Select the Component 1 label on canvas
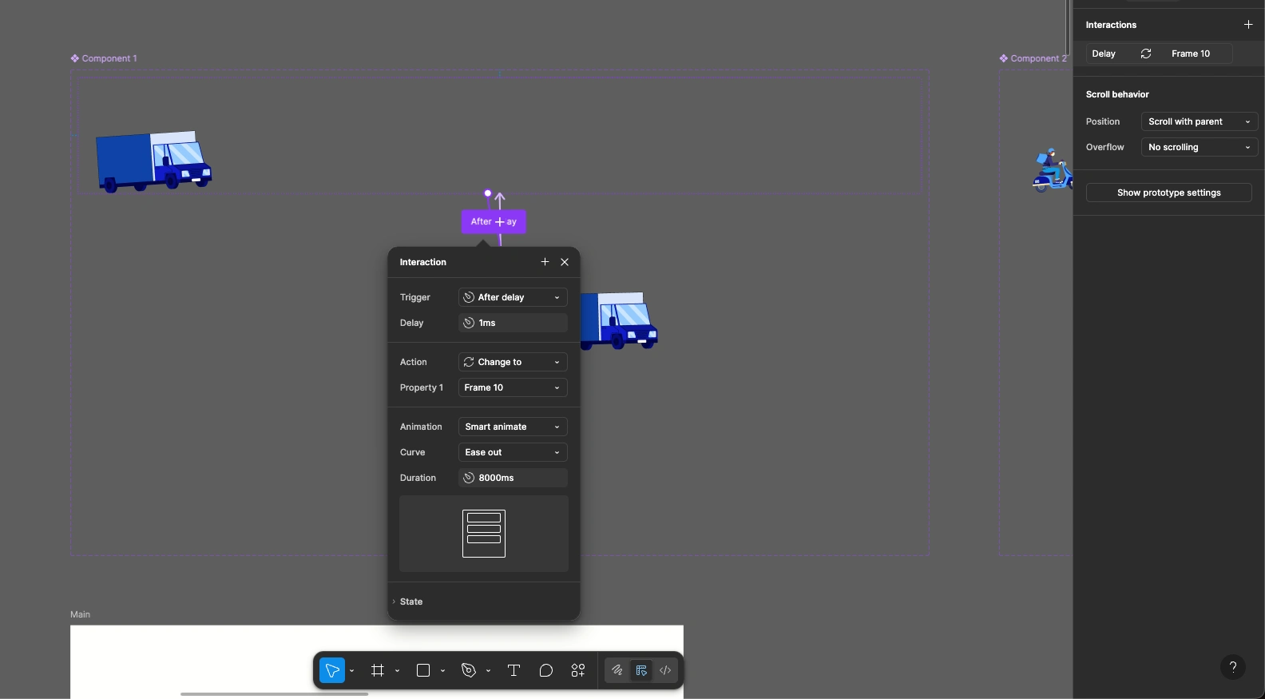 coord(104,58)
